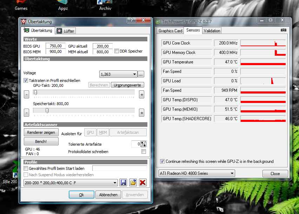Click the GPU Load sensor graph

tap(263, 81)
